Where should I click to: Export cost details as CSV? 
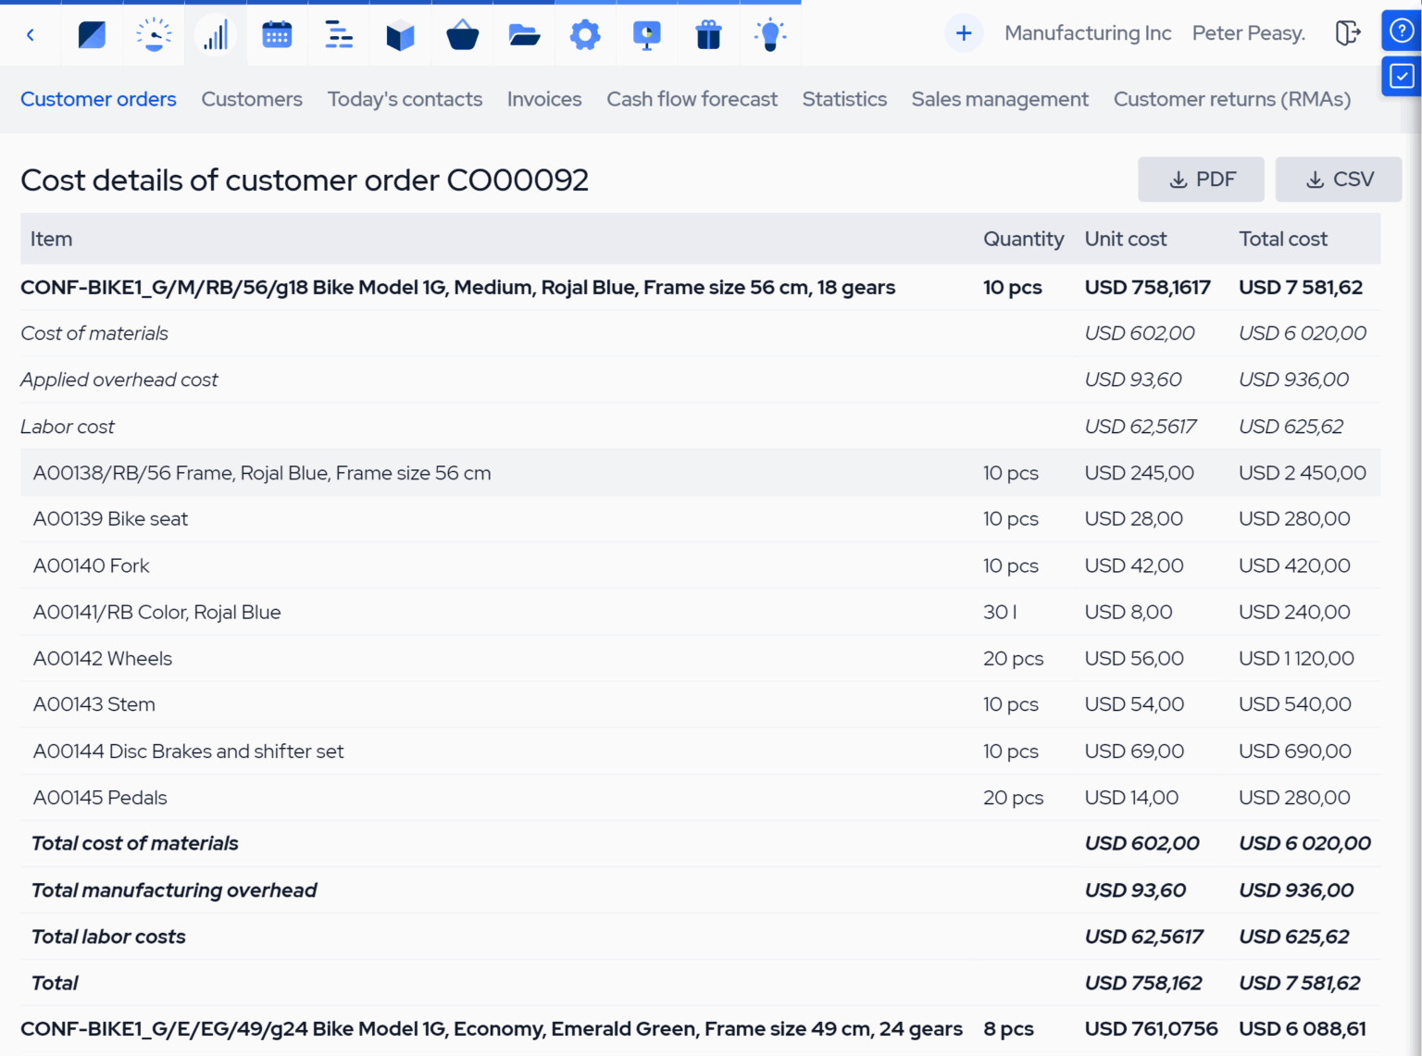1339,179
